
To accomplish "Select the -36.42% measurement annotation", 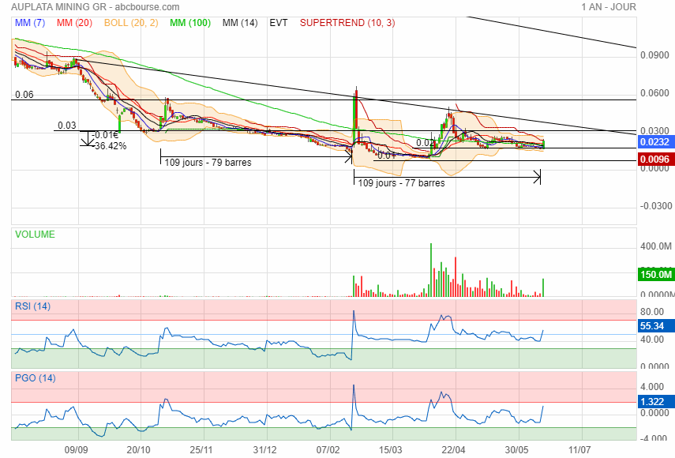I will pyautogui.click(x=112, y=146).
